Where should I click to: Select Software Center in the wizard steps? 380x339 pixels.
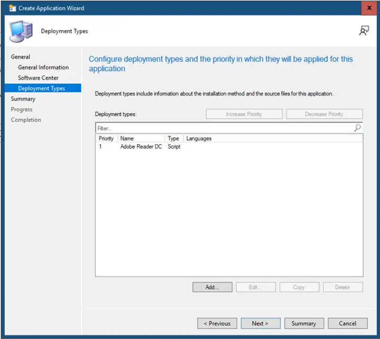(x=38, y=78)
